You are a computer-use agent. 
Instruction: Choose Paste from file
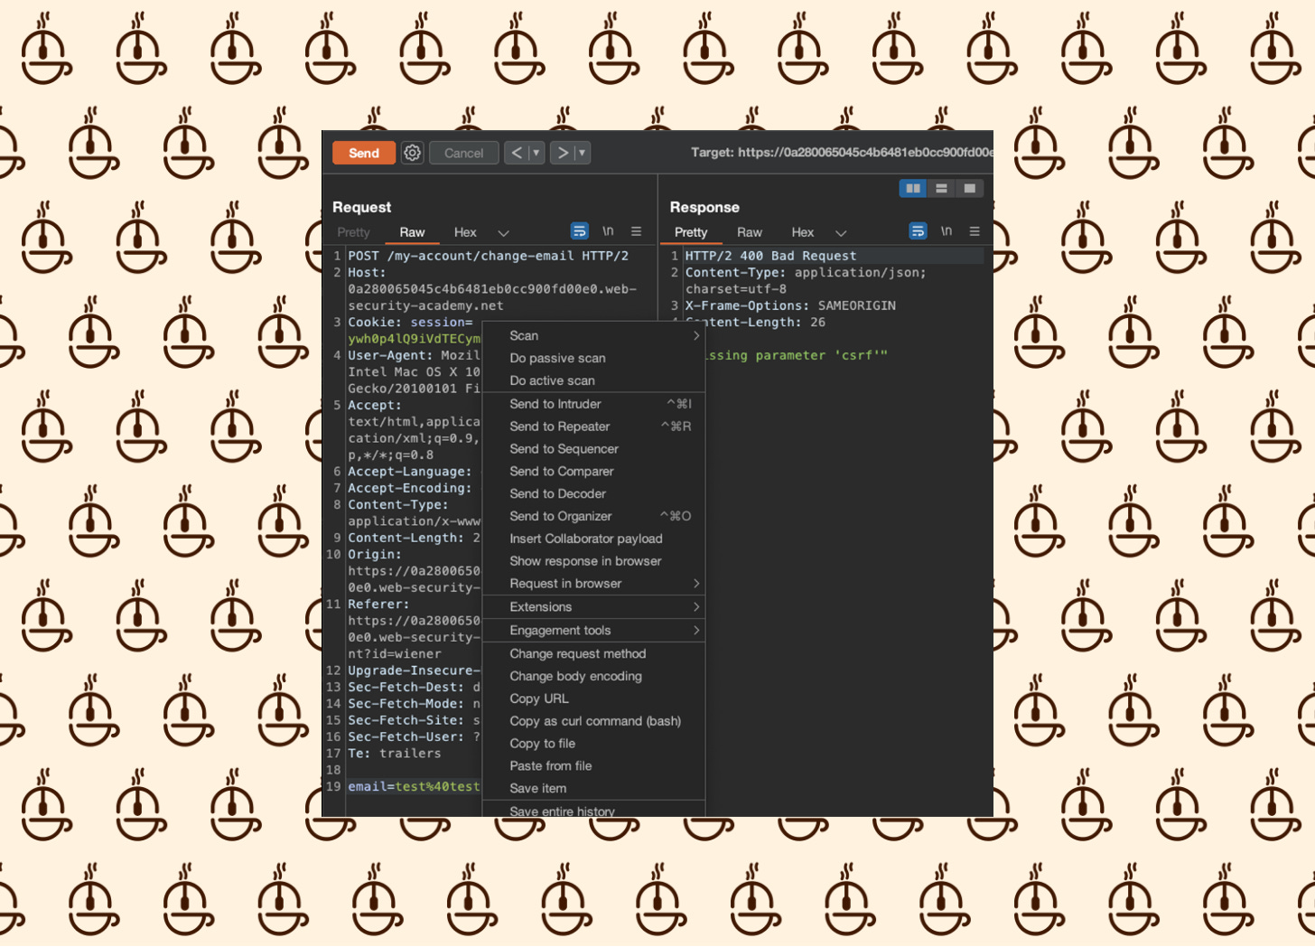click(593, 766)
